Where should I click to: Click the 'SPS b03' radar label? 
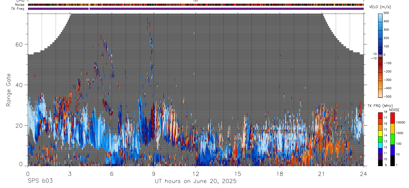(40, 181)
